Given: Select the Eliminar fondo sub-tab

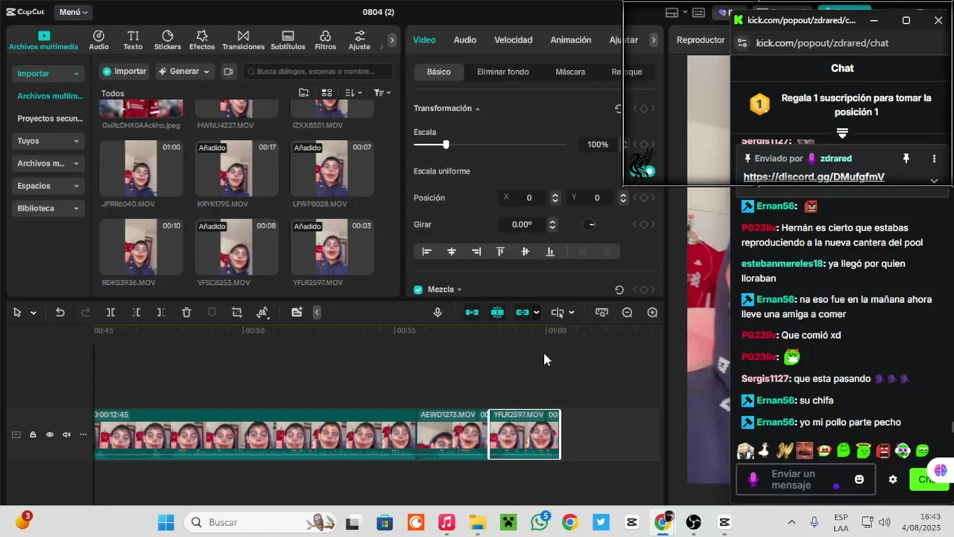Looking at the screenshot, I should pyautogui.click(x=503, y=72).
